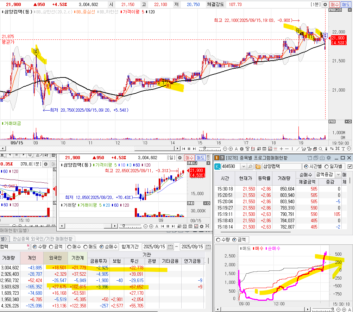
Task: Click main chart horizontal scrollbar thumb
Action: (155, 149)
